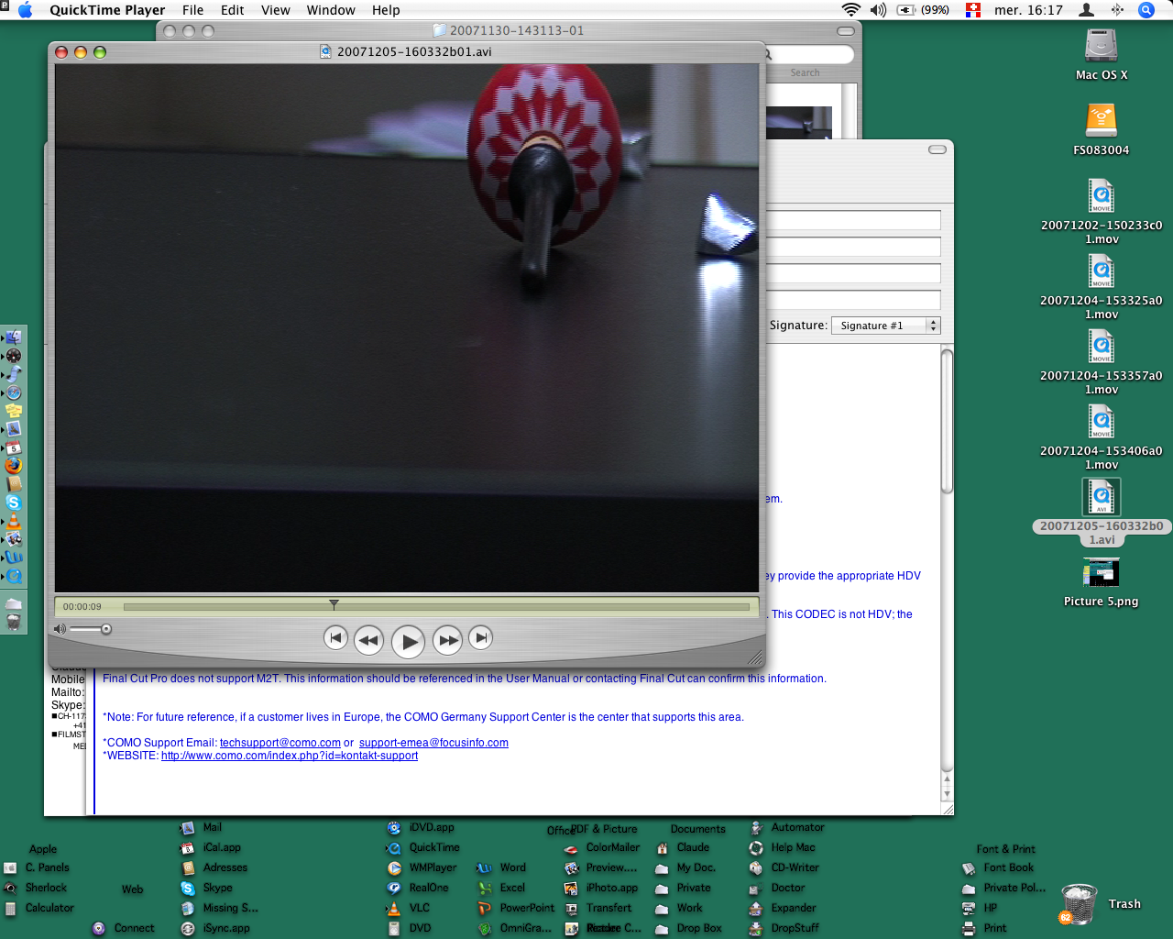Open Skype from the left dock
This screenshot has height=939, width=1173.
click(x=13, y=503)
